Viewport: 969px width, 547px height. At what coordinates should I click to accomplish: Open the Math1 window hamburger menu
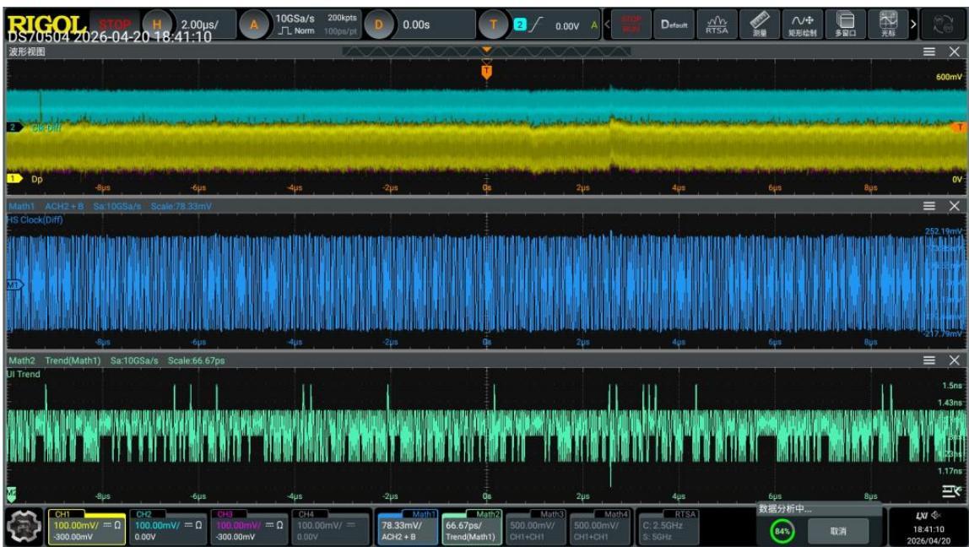point(928,206)
